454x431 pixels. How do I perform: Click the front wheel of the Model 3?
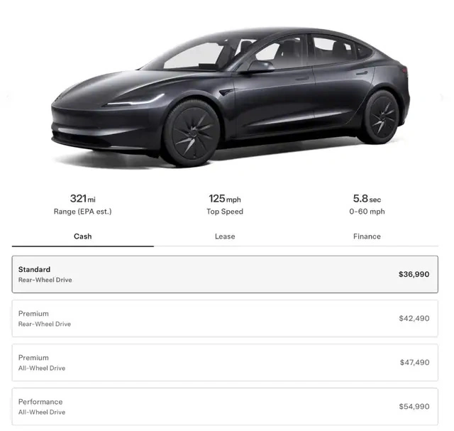click(x=192, y=133)
